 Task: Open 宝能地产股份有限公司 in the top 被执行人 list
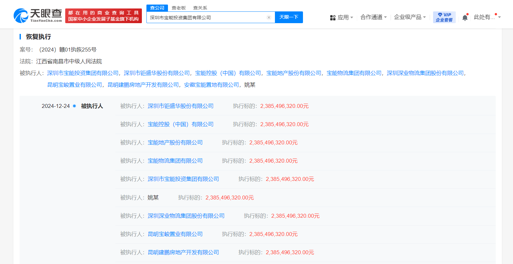coord(294,73)
